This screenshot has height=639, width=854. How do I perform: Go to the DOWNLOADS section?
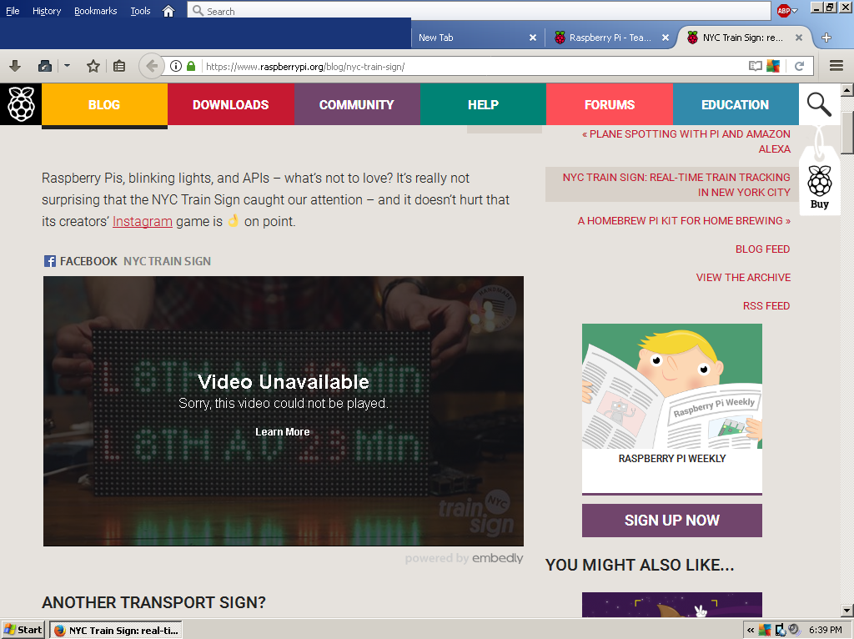tap(231, 104)
